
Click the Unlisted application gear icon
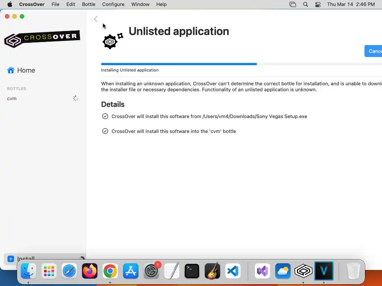tap(113, 41)
